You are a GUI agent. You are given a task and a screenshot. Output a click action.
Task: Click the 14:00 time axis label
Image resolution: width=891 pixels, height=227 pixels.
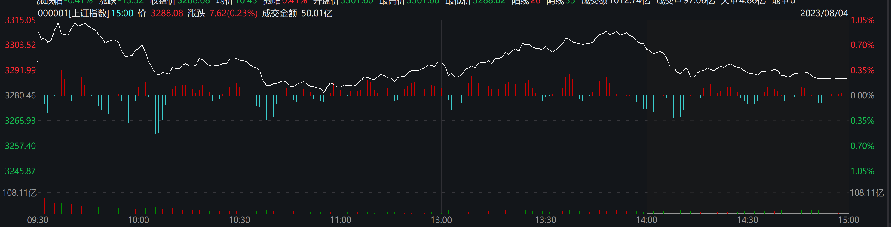647,220
